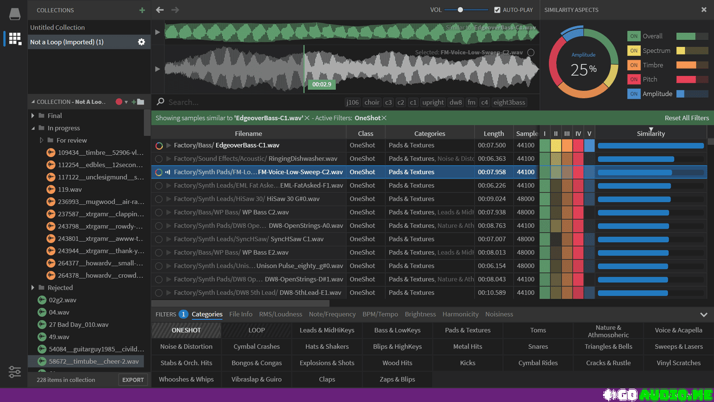714x402 pixels.
Task: Click the Export button
Action: (133, 380)
